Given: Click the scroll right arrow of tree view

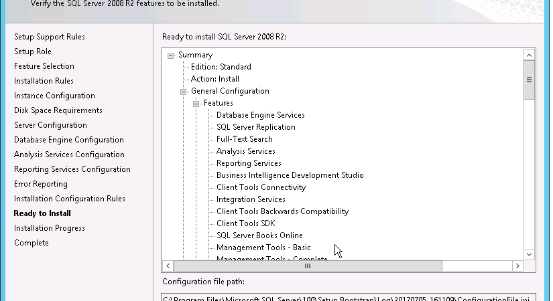Looking at the screenshot, I should coord(517,266).
